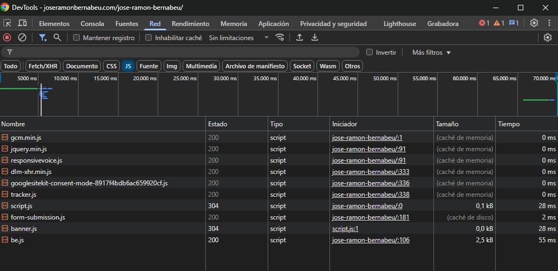Open network conditions wifi icon

280,37
